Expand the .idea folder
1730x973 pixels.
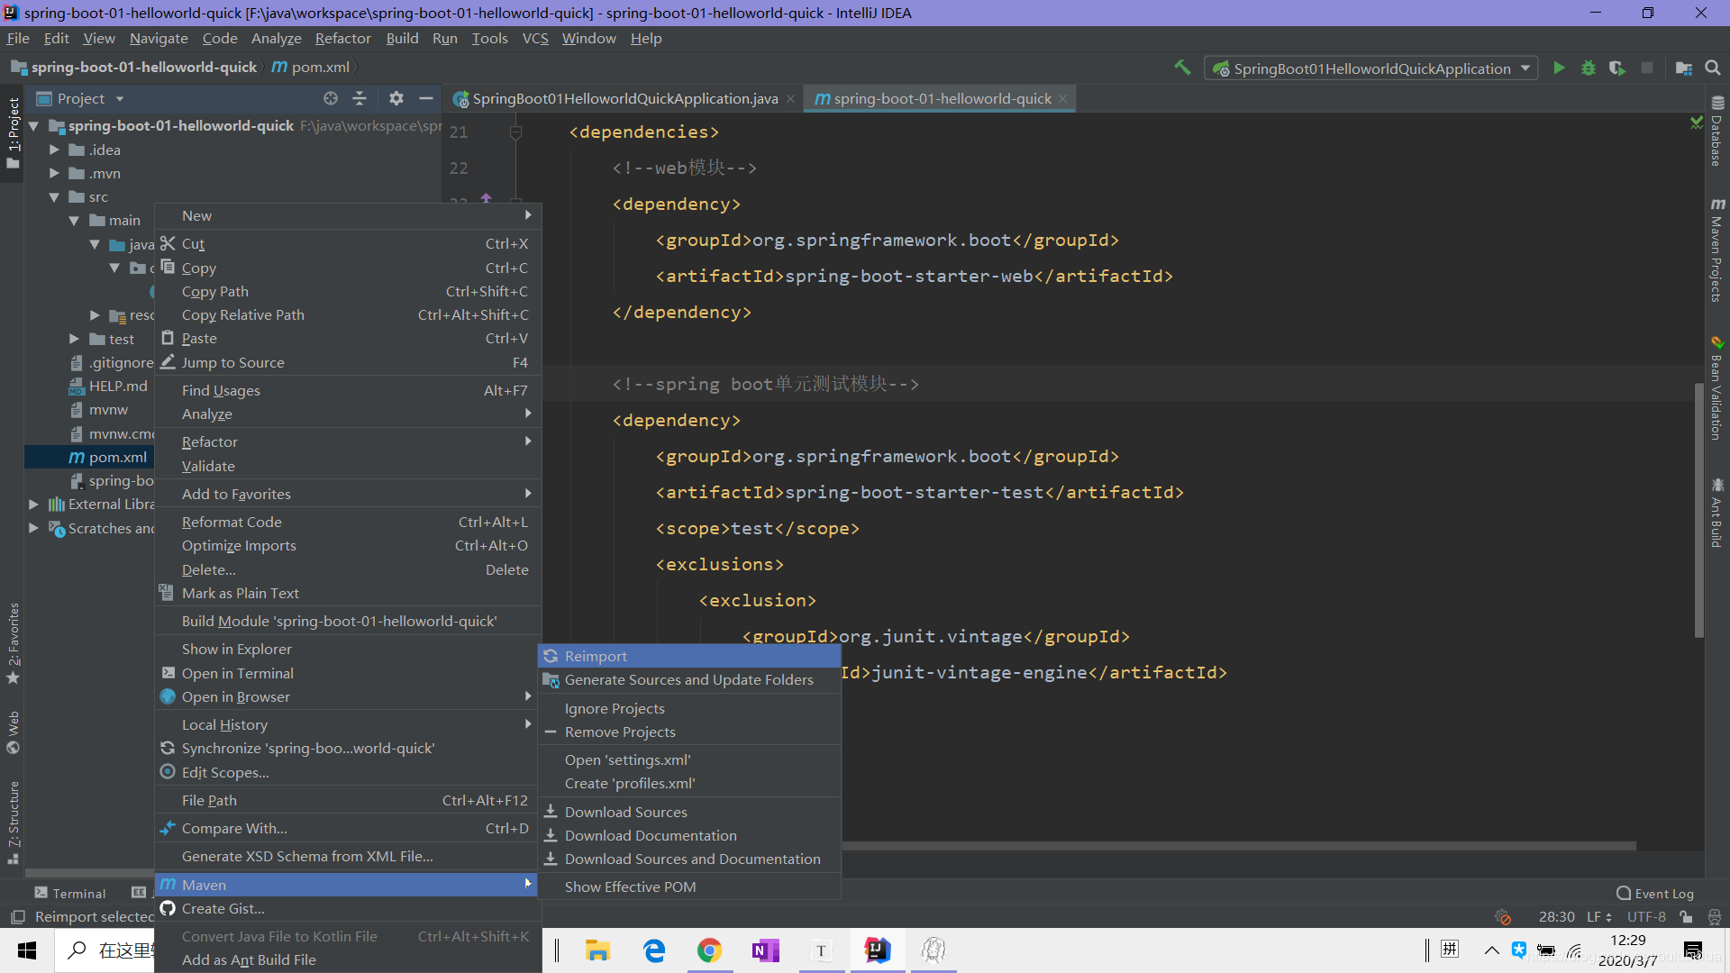54,150
